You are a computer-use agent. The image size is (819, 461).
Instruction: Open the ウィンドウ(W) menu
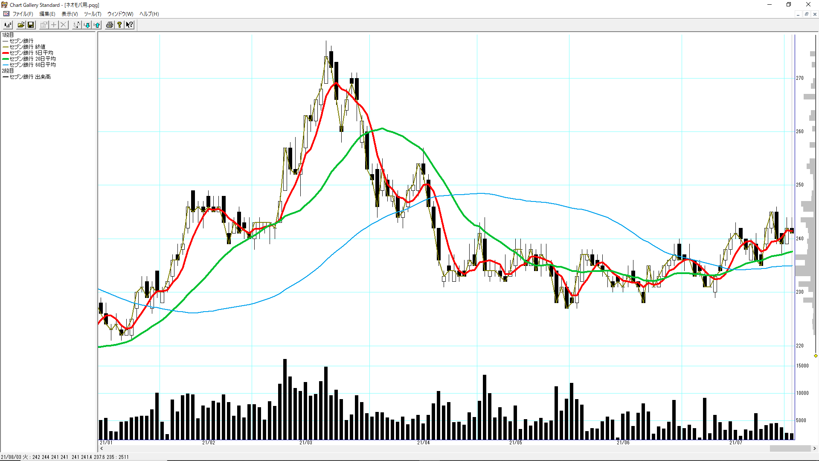coord(120,14)
